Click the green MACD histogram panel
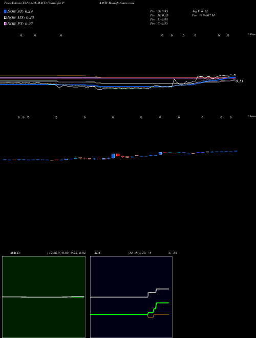Image resolution: width=256 pixels, height=338 pixels. (44, 297)
